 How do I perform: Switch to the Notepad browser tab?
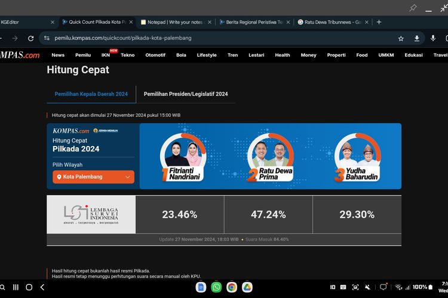point(172,22)
